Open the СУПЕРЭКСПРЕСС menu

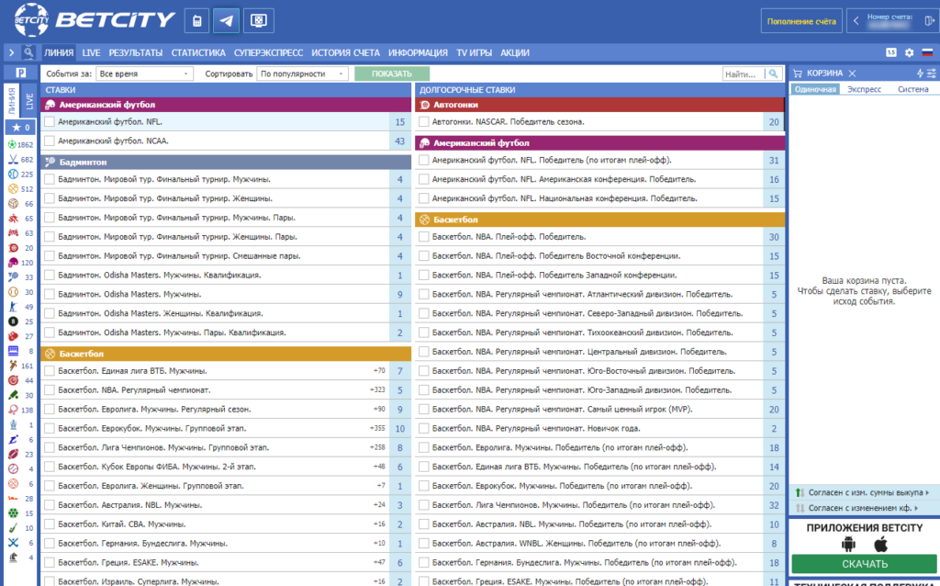(269, 52)
